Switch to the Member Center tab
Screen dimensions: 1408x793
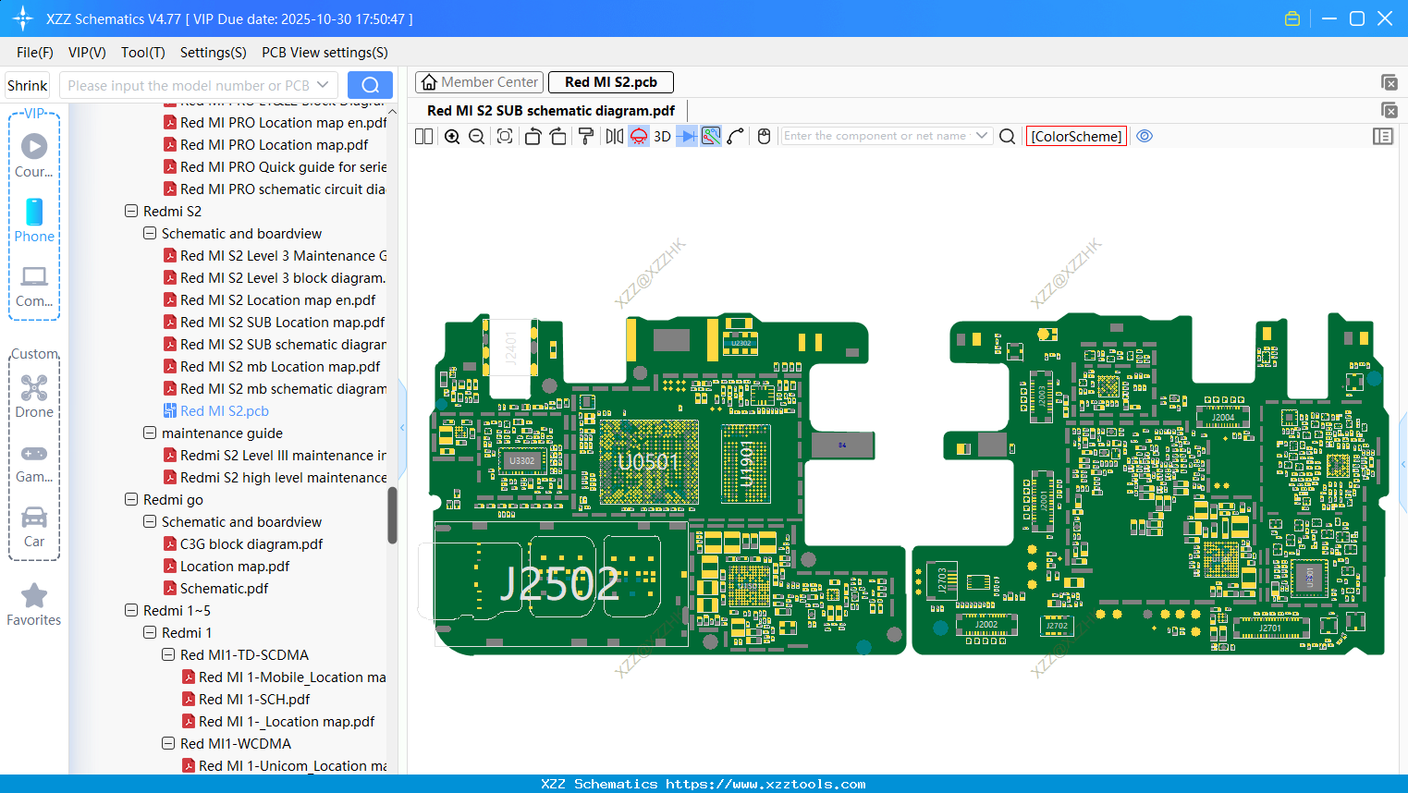click(479, 82)
